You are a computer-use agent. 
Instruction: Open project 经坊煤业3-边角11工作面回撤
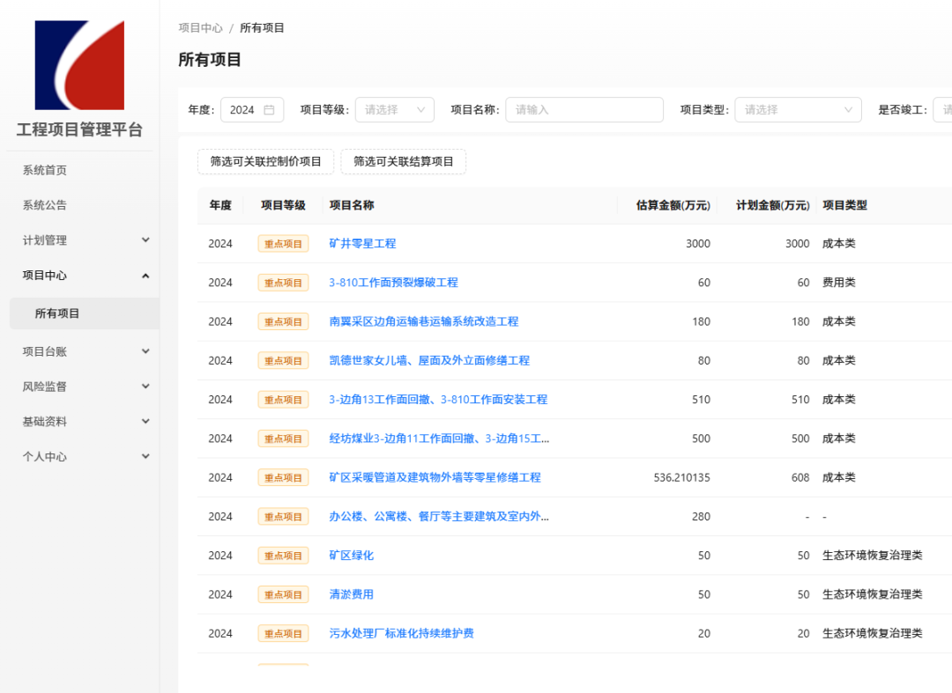pos(439,439)
